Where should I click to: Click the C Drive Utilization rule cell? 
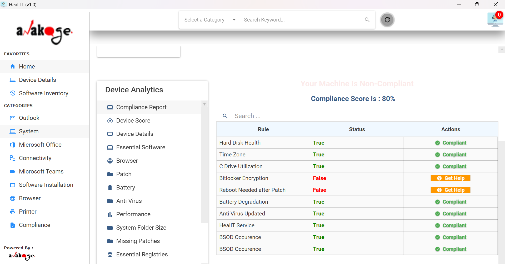263,166
